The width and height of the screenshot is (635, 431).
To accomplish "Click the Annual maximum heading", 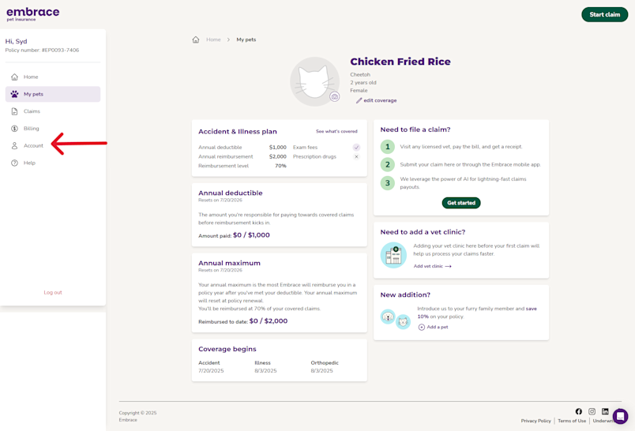I will tap(229, 263).
